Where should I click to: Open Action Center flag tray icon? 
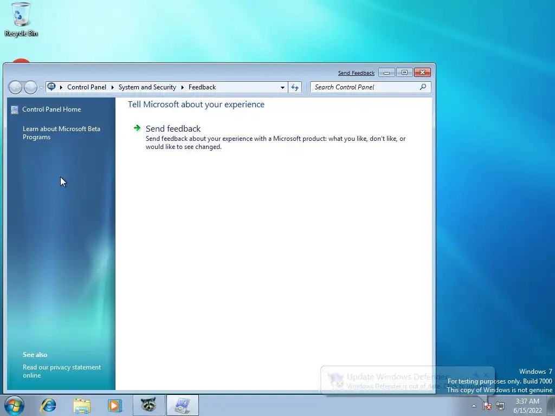(x=487, y=405)
